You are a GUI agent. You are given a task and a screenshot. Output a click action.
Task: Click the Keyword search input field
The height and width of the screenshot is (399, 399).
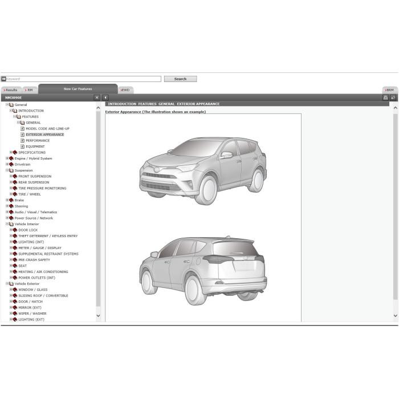click(81, 79)
